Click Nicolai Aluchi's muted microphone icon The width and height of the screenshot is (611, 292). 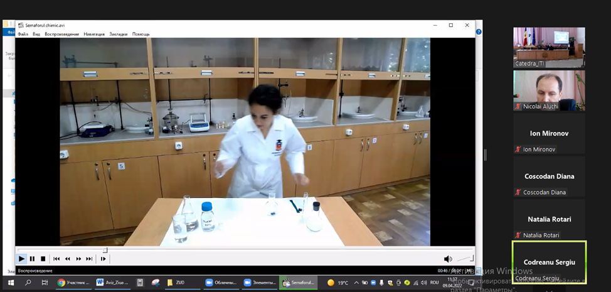pos(518,106)
